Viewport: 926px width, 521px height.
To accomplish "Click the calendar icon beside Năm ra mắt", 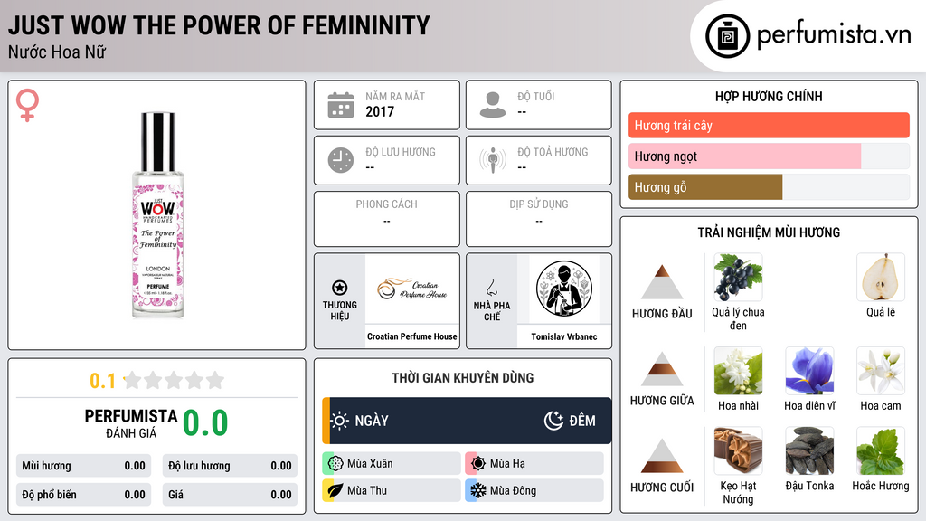I will 341,105.
